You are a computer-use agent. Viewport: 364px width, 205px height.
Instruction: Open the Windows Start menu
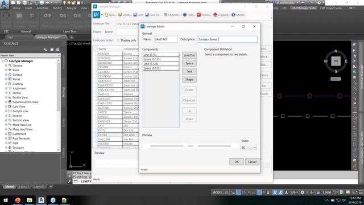(6, 200)
